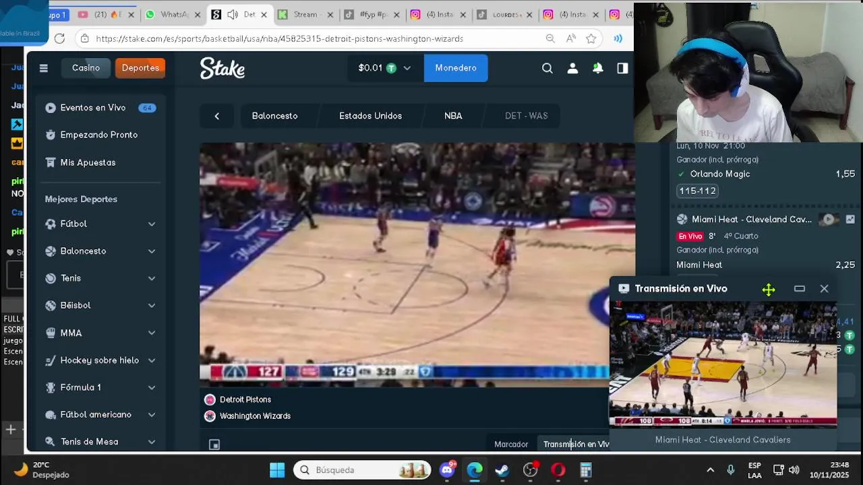Click the back arrow in the breadcrumb
This screenshot has width=863, height=485.
click(x=216, y=116)
